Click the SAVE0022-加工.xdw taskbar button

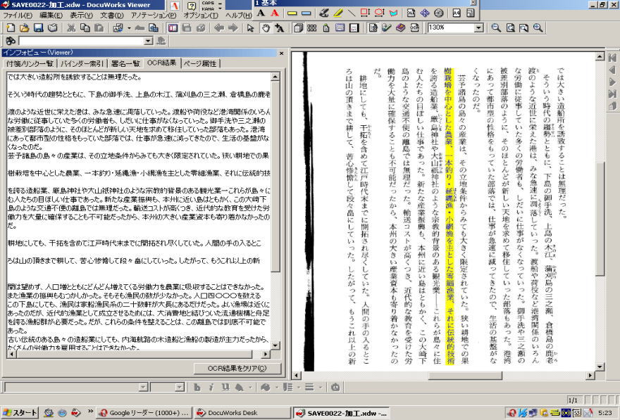[342, 413]
